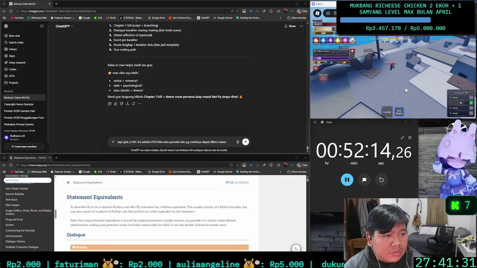This screenshot has height=268, width=477.
Task: Give thumbs up to the response
Action: [x=116, y=103]
